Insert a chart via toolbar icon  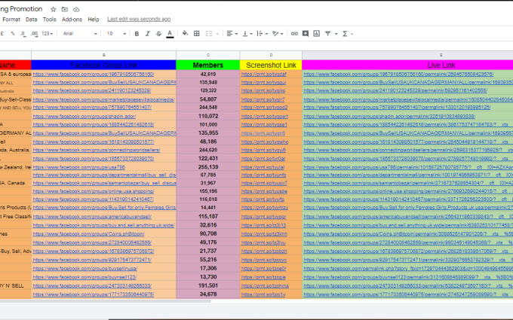click(317, 33)
